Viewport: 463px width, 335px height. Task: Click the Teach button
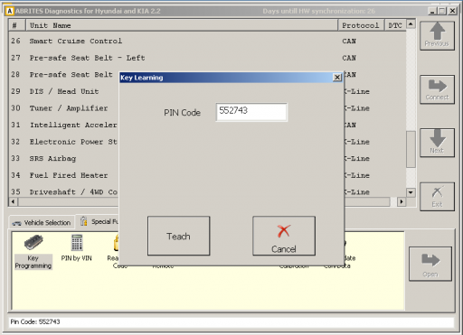pos(178,236)
